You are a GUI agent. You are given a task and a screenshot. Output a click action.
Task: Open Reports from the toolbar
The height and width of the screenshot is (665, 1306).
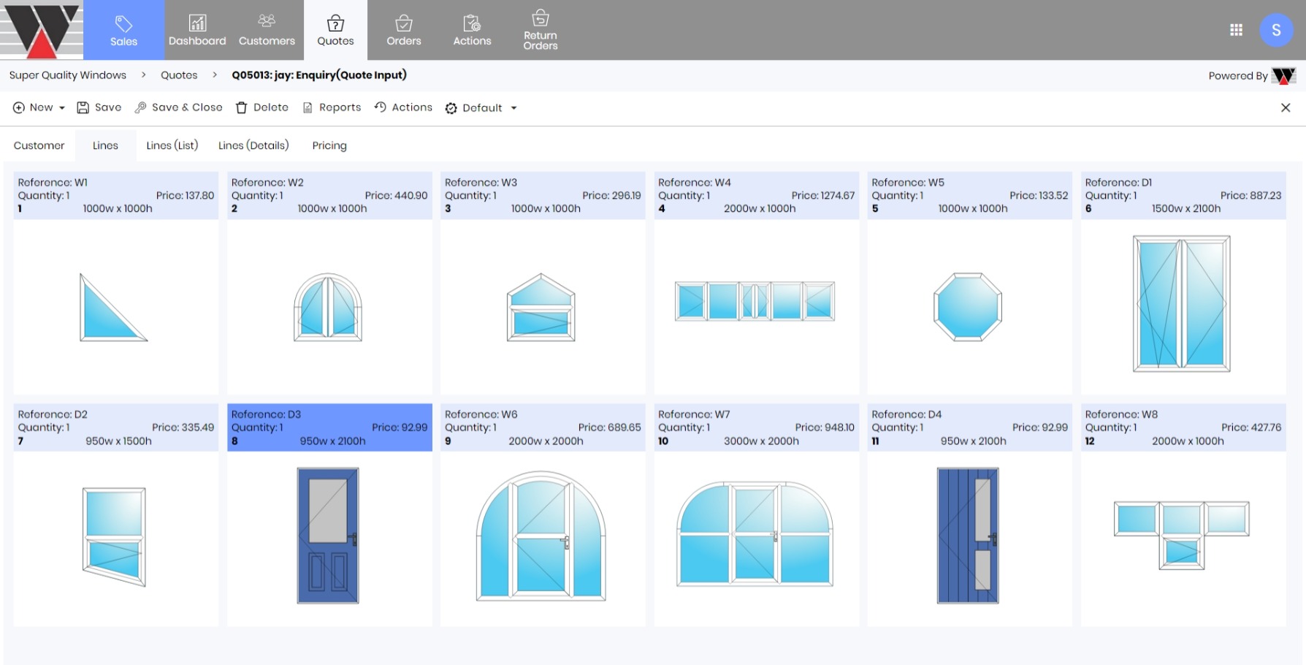coord(332,107)
